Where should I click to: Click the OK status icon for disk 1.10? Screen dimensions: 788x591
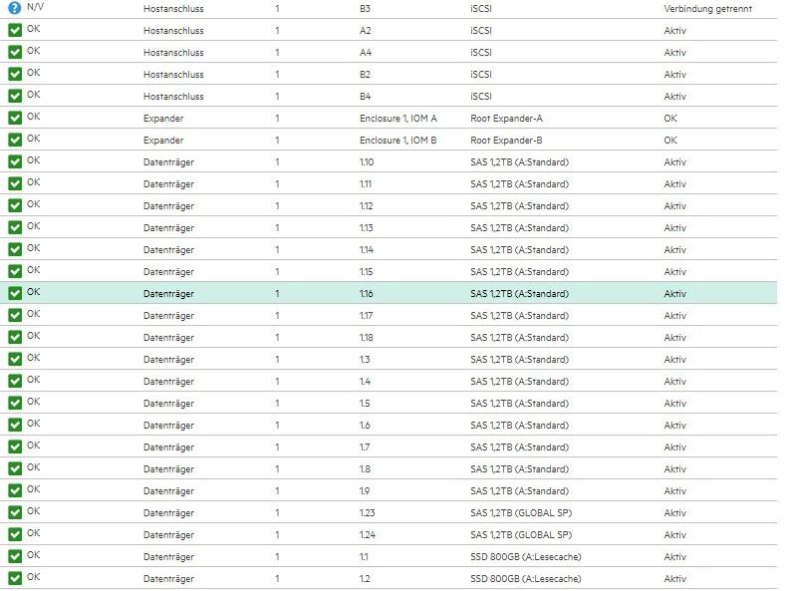tap(15, 162)
